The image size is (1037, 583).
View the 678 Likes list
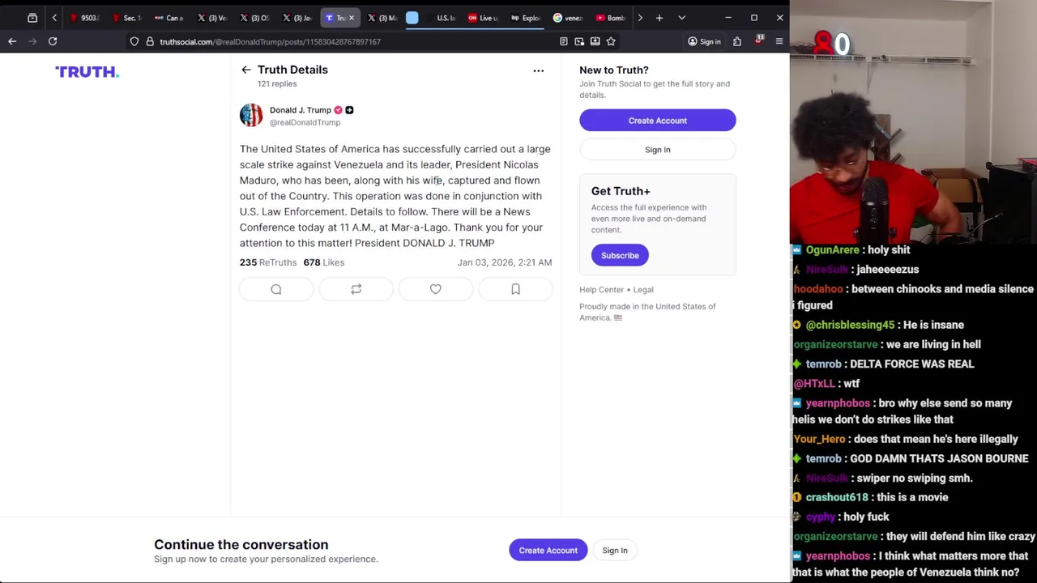tap(324, 262)
